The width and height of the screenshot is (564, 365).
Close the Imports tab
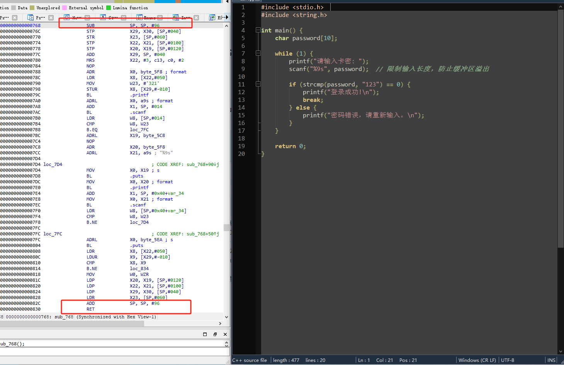196,18
